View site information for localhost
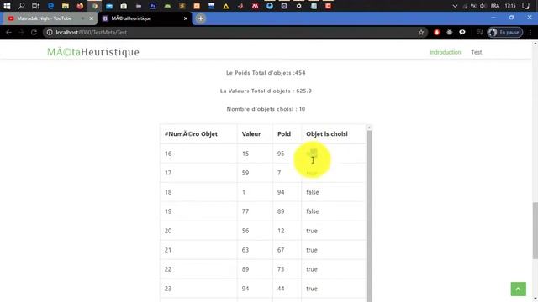The height and width of the screenshot is (302, 538). 50,32
